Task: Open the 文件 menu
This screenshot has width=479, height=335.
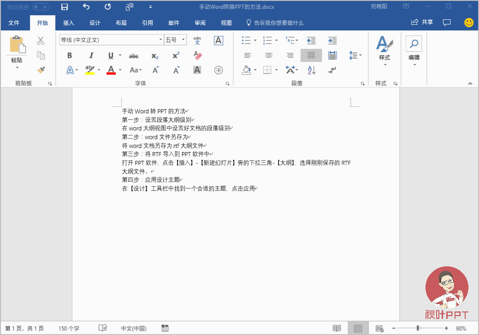Action: (14, 23)
